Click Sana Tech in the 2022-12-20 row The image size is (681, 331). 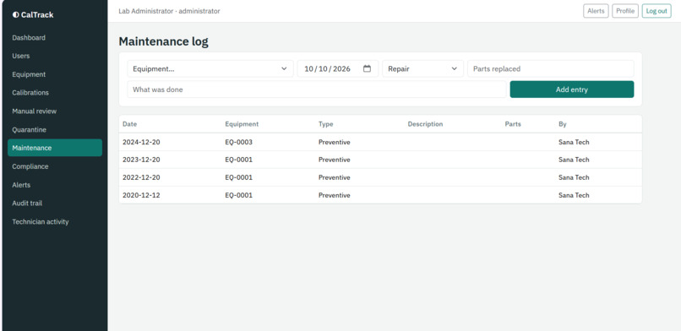(x=574, y=177)
